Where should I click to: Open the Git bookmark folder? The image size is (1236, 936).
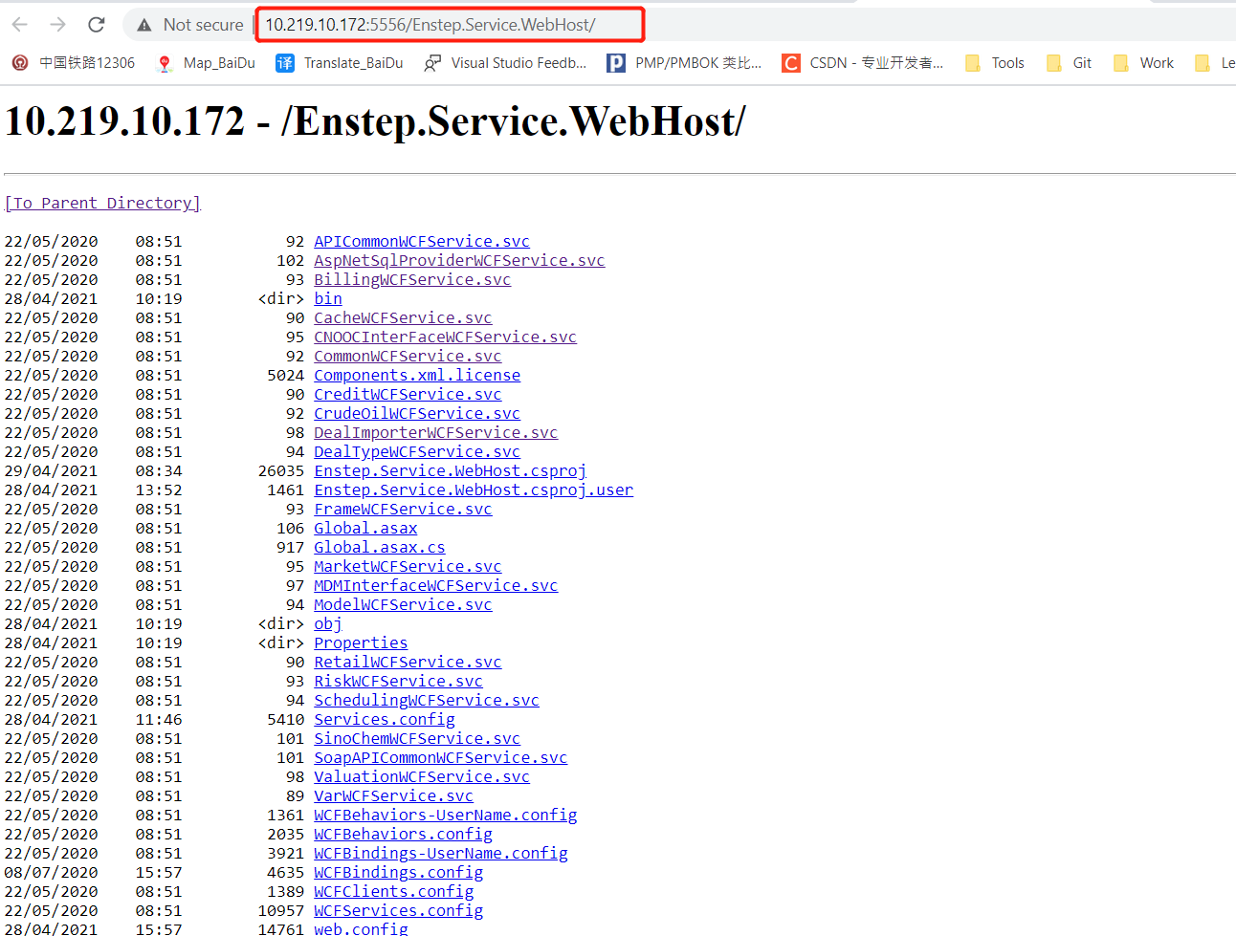[1082, 62]
